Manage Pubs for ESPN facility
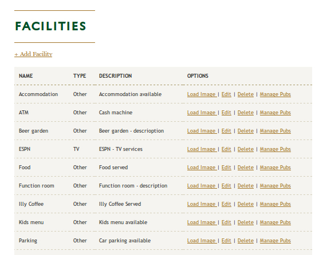Screen dimensions: 315x255 [275, 149]
